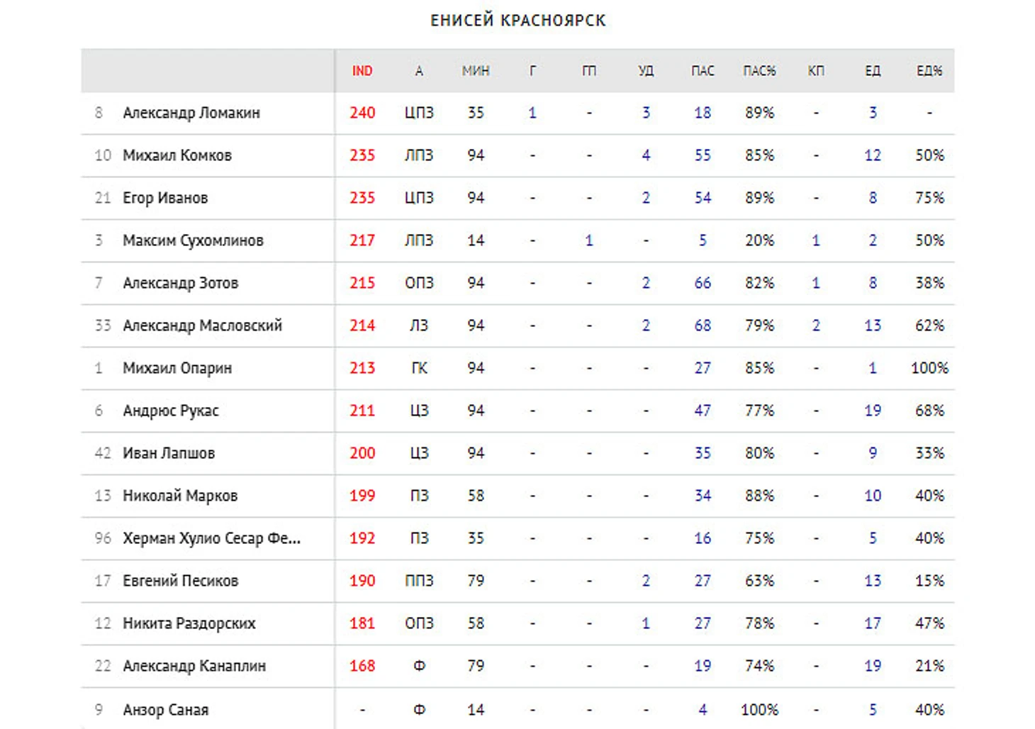Open player Андрюс Рукас
Image resolution: width=1035 pixels, height=729 pixels.
[171, 411]
